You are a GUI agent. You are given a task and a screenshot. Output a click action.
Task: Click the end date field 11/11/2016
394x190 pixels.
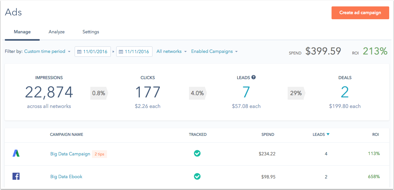(x=134, y=52)
